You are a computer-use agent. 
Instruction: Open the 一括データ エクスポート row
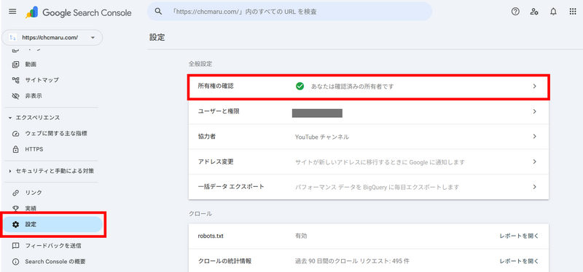(369, 187)
